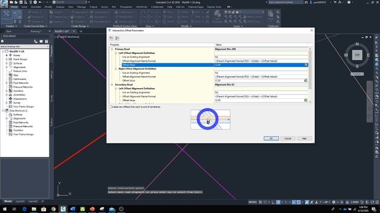Enable 'create new offsets from start to end' checkbox
Viewport: 380px width, 213px height.
point(110,106)
